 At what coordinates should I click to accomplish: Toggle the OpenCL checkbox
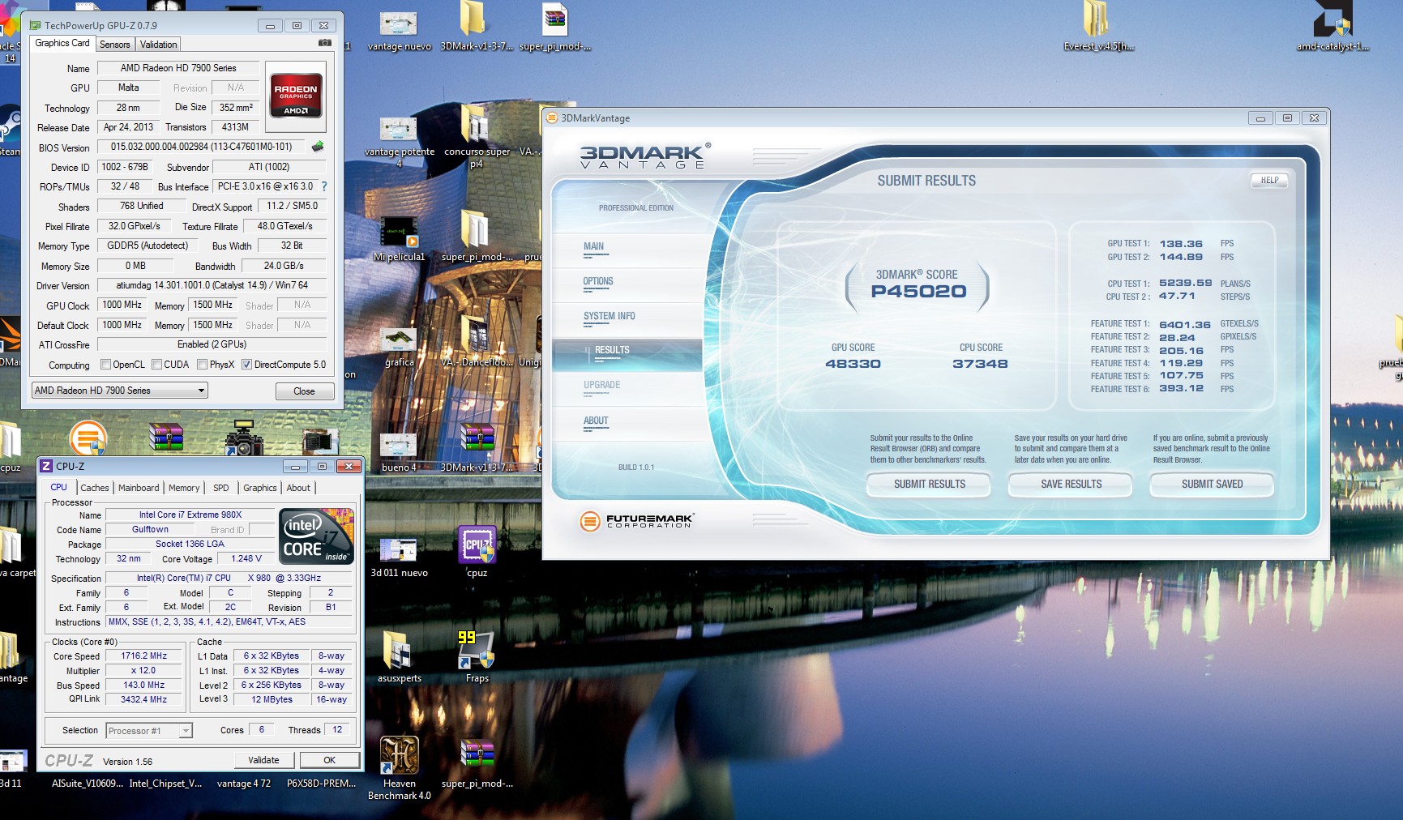(x=105, y=365)
